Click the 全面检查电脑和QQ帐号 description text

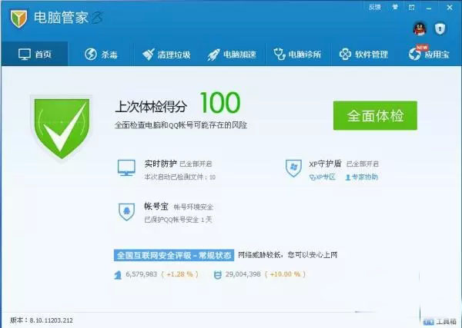pos(181,125)
